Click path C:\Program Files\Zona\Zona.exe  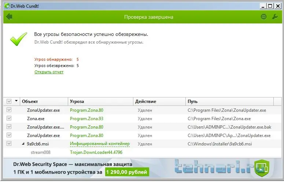coord(219,119)
